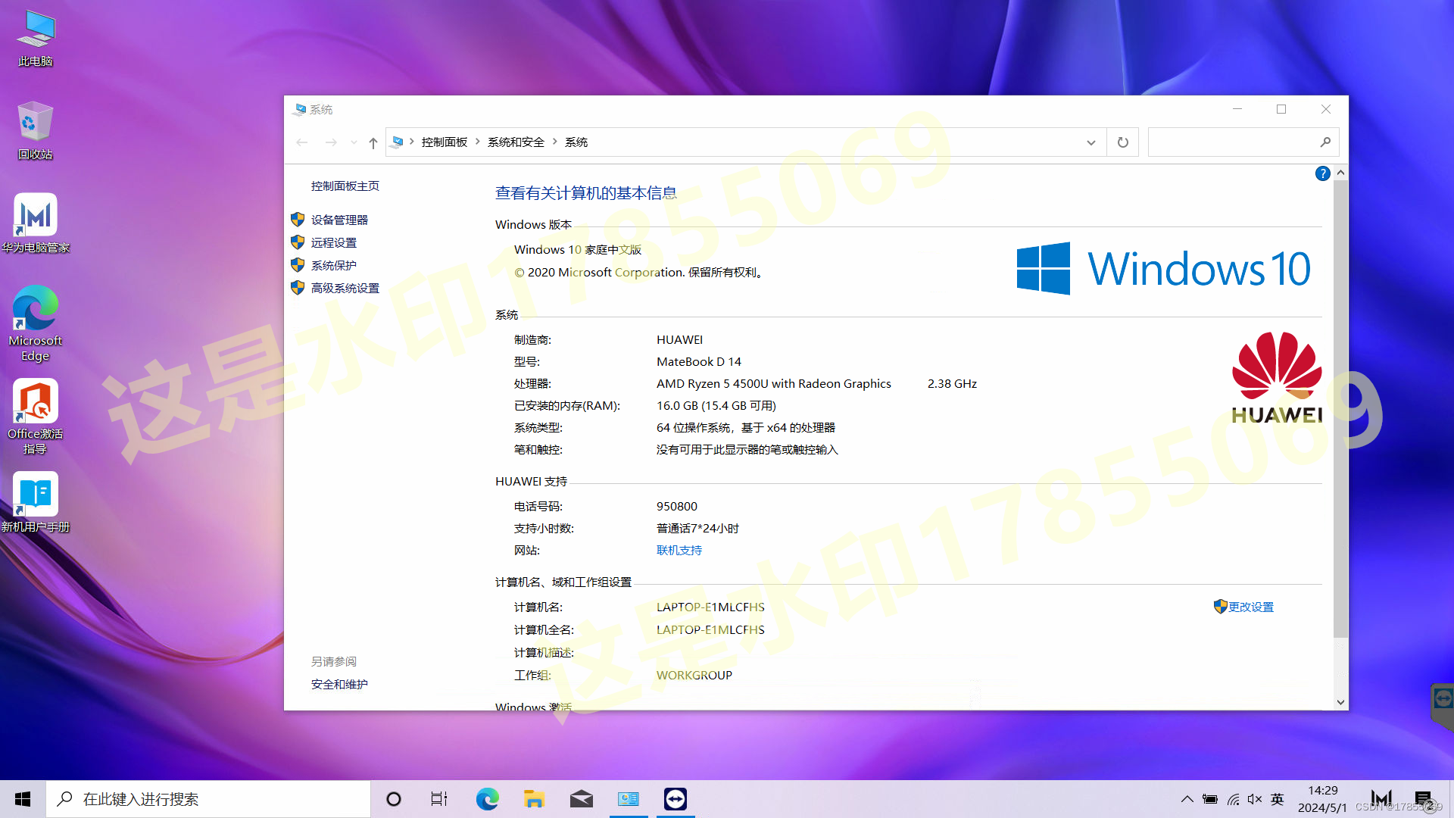The image size is (1454, 818).
Task: Click the 联机支持 website link
Action: 679,551
